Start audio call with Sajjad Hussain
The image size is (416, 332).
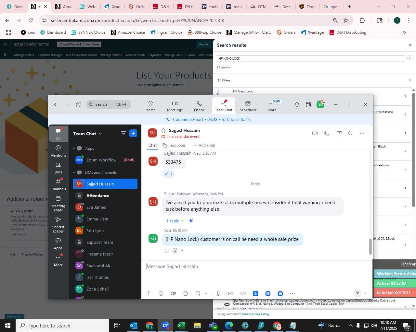326,133
